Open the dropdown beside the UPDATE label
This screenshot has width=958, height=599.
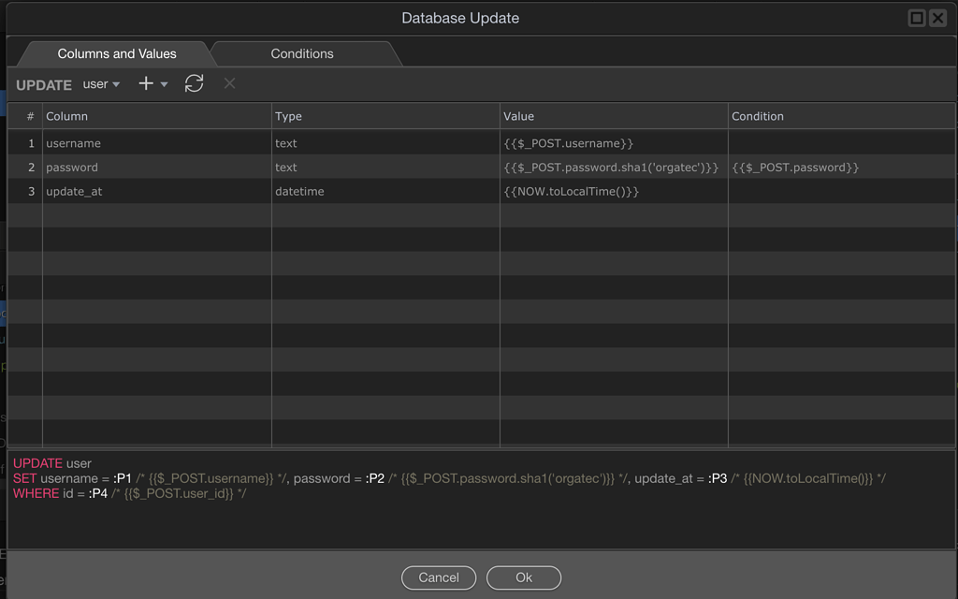click(x=101, y=84)
